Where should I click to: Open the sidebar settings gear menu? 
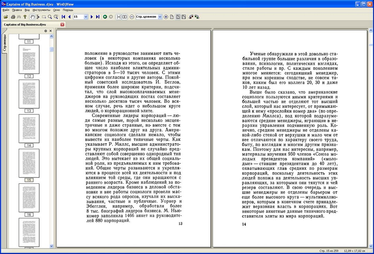click(x=46, y=31)
